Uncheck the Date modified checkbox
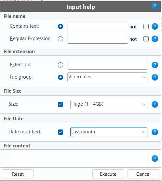This screenshot has height=181, width=162. (61, 132)
